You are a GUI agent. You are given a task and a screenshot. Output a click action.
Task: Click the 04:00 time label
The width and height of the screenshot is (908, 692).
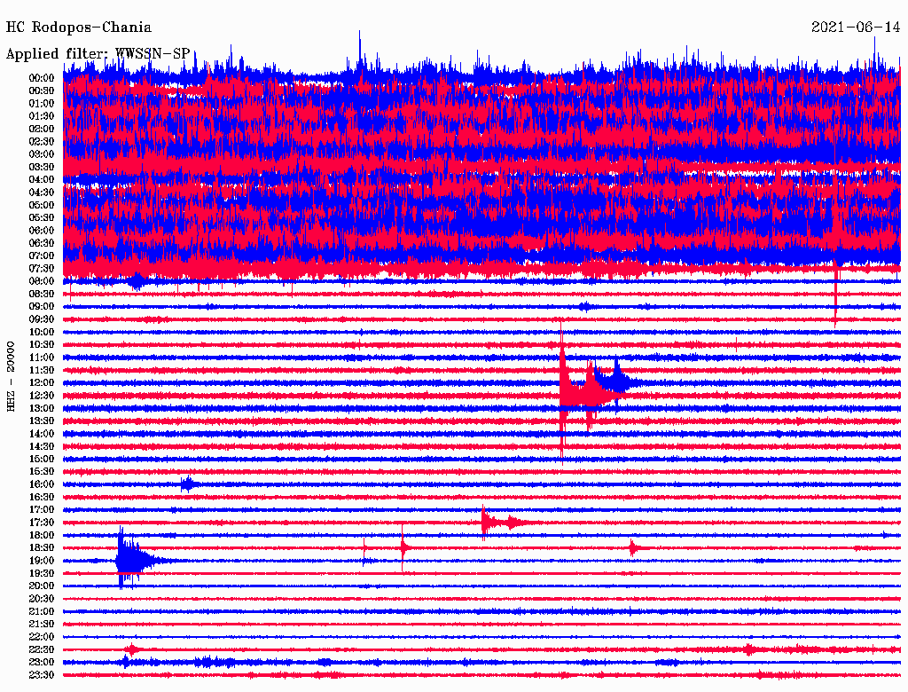coord(42,180)
